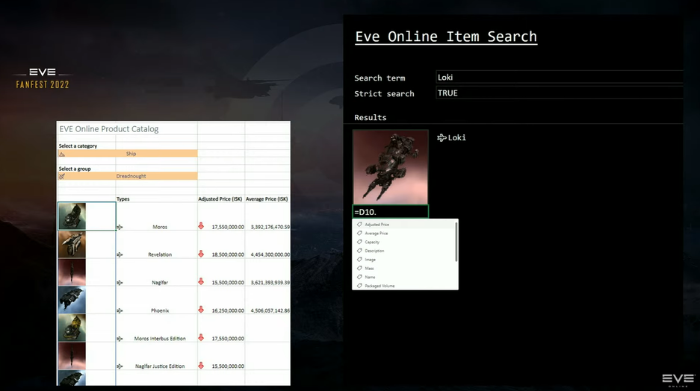This screenshot has height=391, width=700.
Task: Click the Moros ship thumbnail
Action: click(x=72, y=216)
